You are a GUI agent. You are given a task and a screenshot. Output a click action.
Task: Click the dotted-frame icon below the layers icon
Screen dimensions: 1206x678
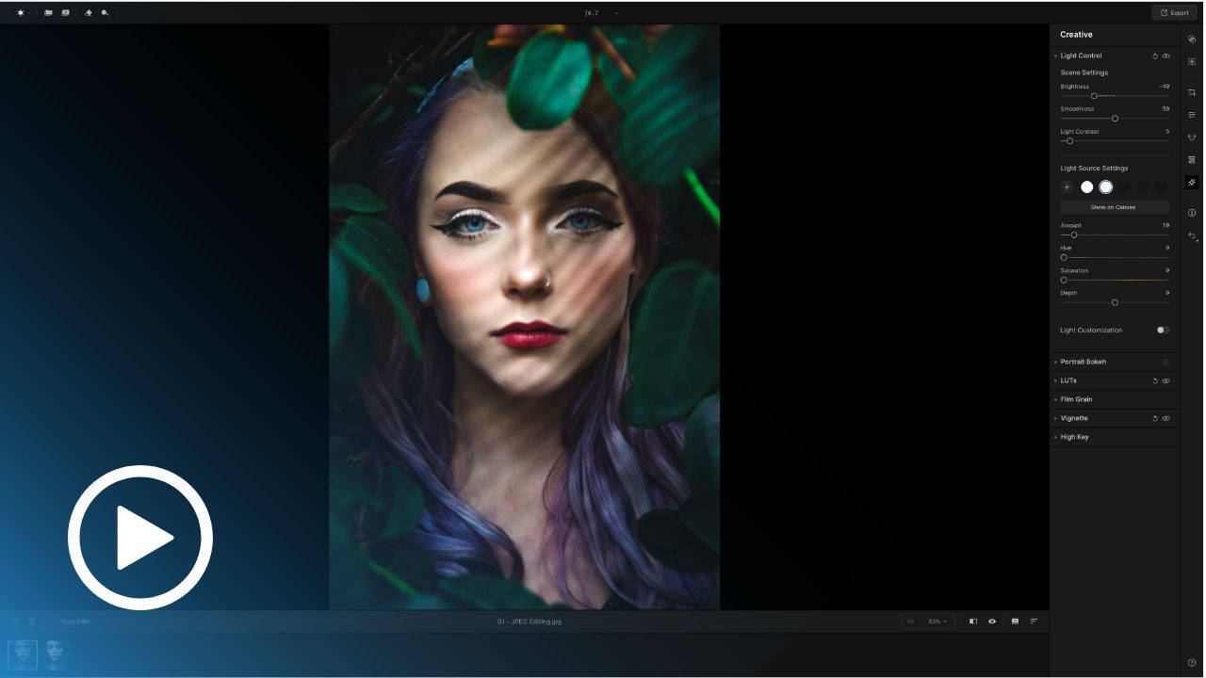(x=1192, y=61)
